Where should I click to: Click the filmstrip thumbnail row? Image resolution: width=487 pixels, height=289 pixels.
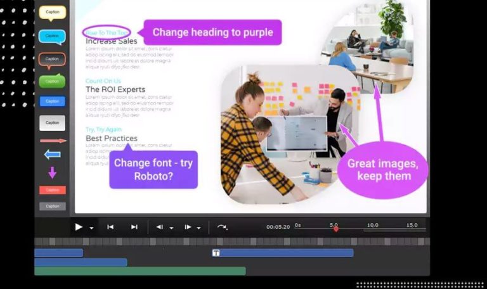pyautogui.click(x=232, y=241)
